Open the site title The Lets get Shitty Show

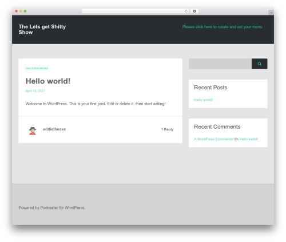[42, 29]
